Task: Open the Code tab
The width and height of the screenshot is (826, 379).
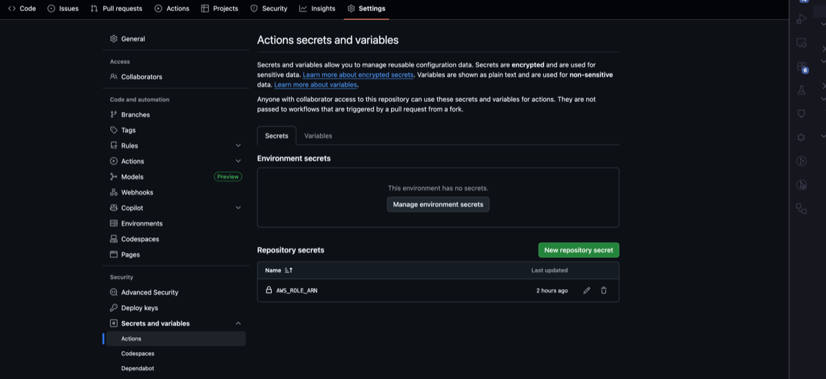Action: tap(22, 8)
